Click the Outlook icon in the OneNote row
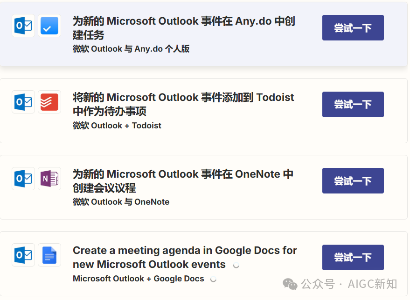The image size is (410, 300). click(23, 179)
